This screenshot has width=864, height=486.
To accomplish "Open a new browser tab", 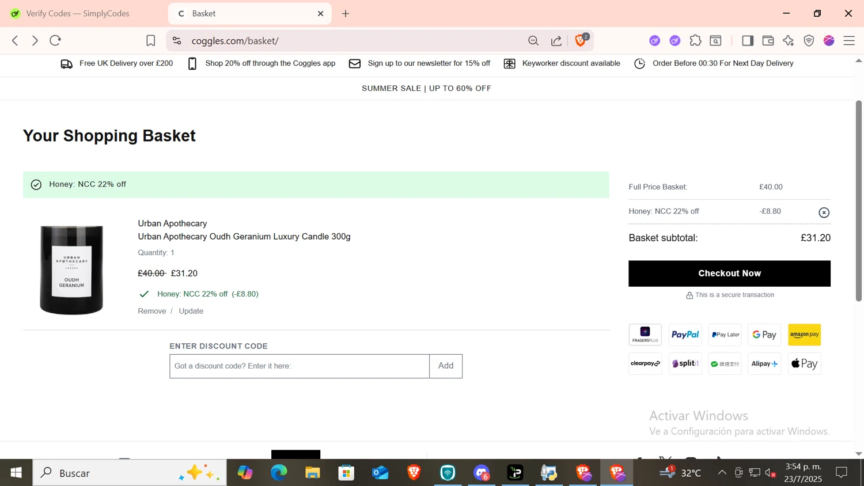I will tap(346, 13).
